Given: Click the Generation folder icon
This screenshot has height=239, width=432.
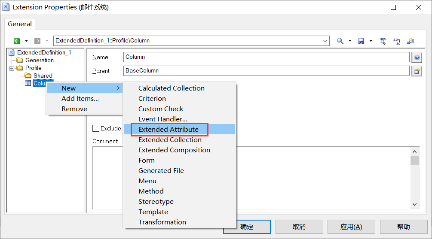Looking at the screenshot, I should click(x=20, y=60).
